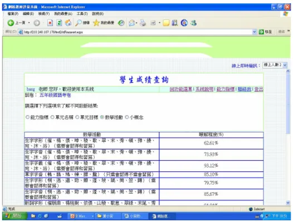Click the 登出 logout link
The width and height of the screenshot is (293, 222).
tap(259, 89)
